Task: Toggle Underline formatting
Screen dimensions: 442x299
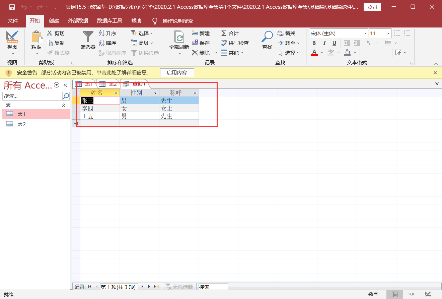Action: [334, 43]
